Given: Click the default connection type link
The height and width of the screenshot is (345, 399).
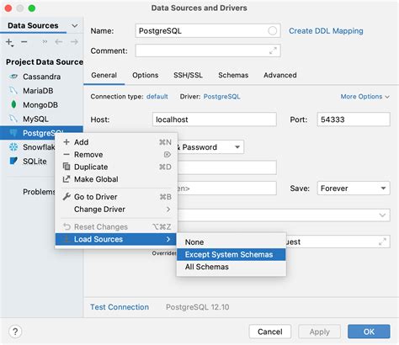Looking at the screenshot, I should [x=157, y=97].
